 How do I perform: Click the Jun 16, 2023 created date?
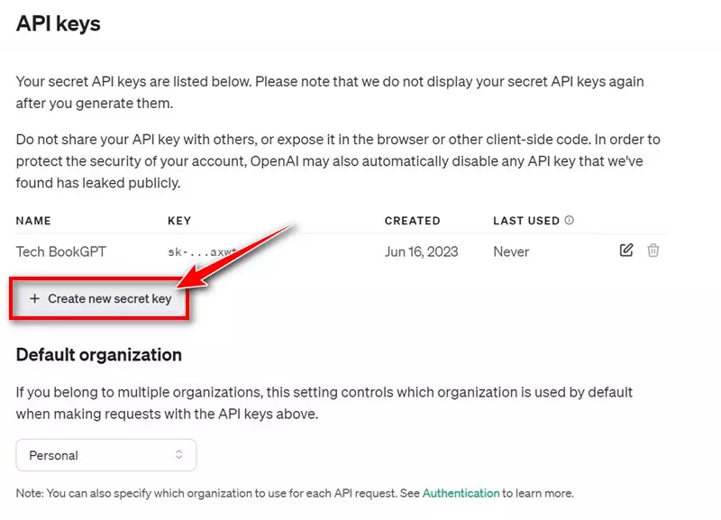[x=422, y=251]
